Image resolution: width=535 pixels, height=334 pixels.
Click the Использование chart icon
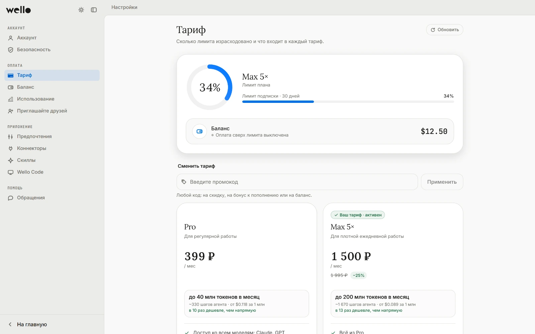tap(11, 99)
